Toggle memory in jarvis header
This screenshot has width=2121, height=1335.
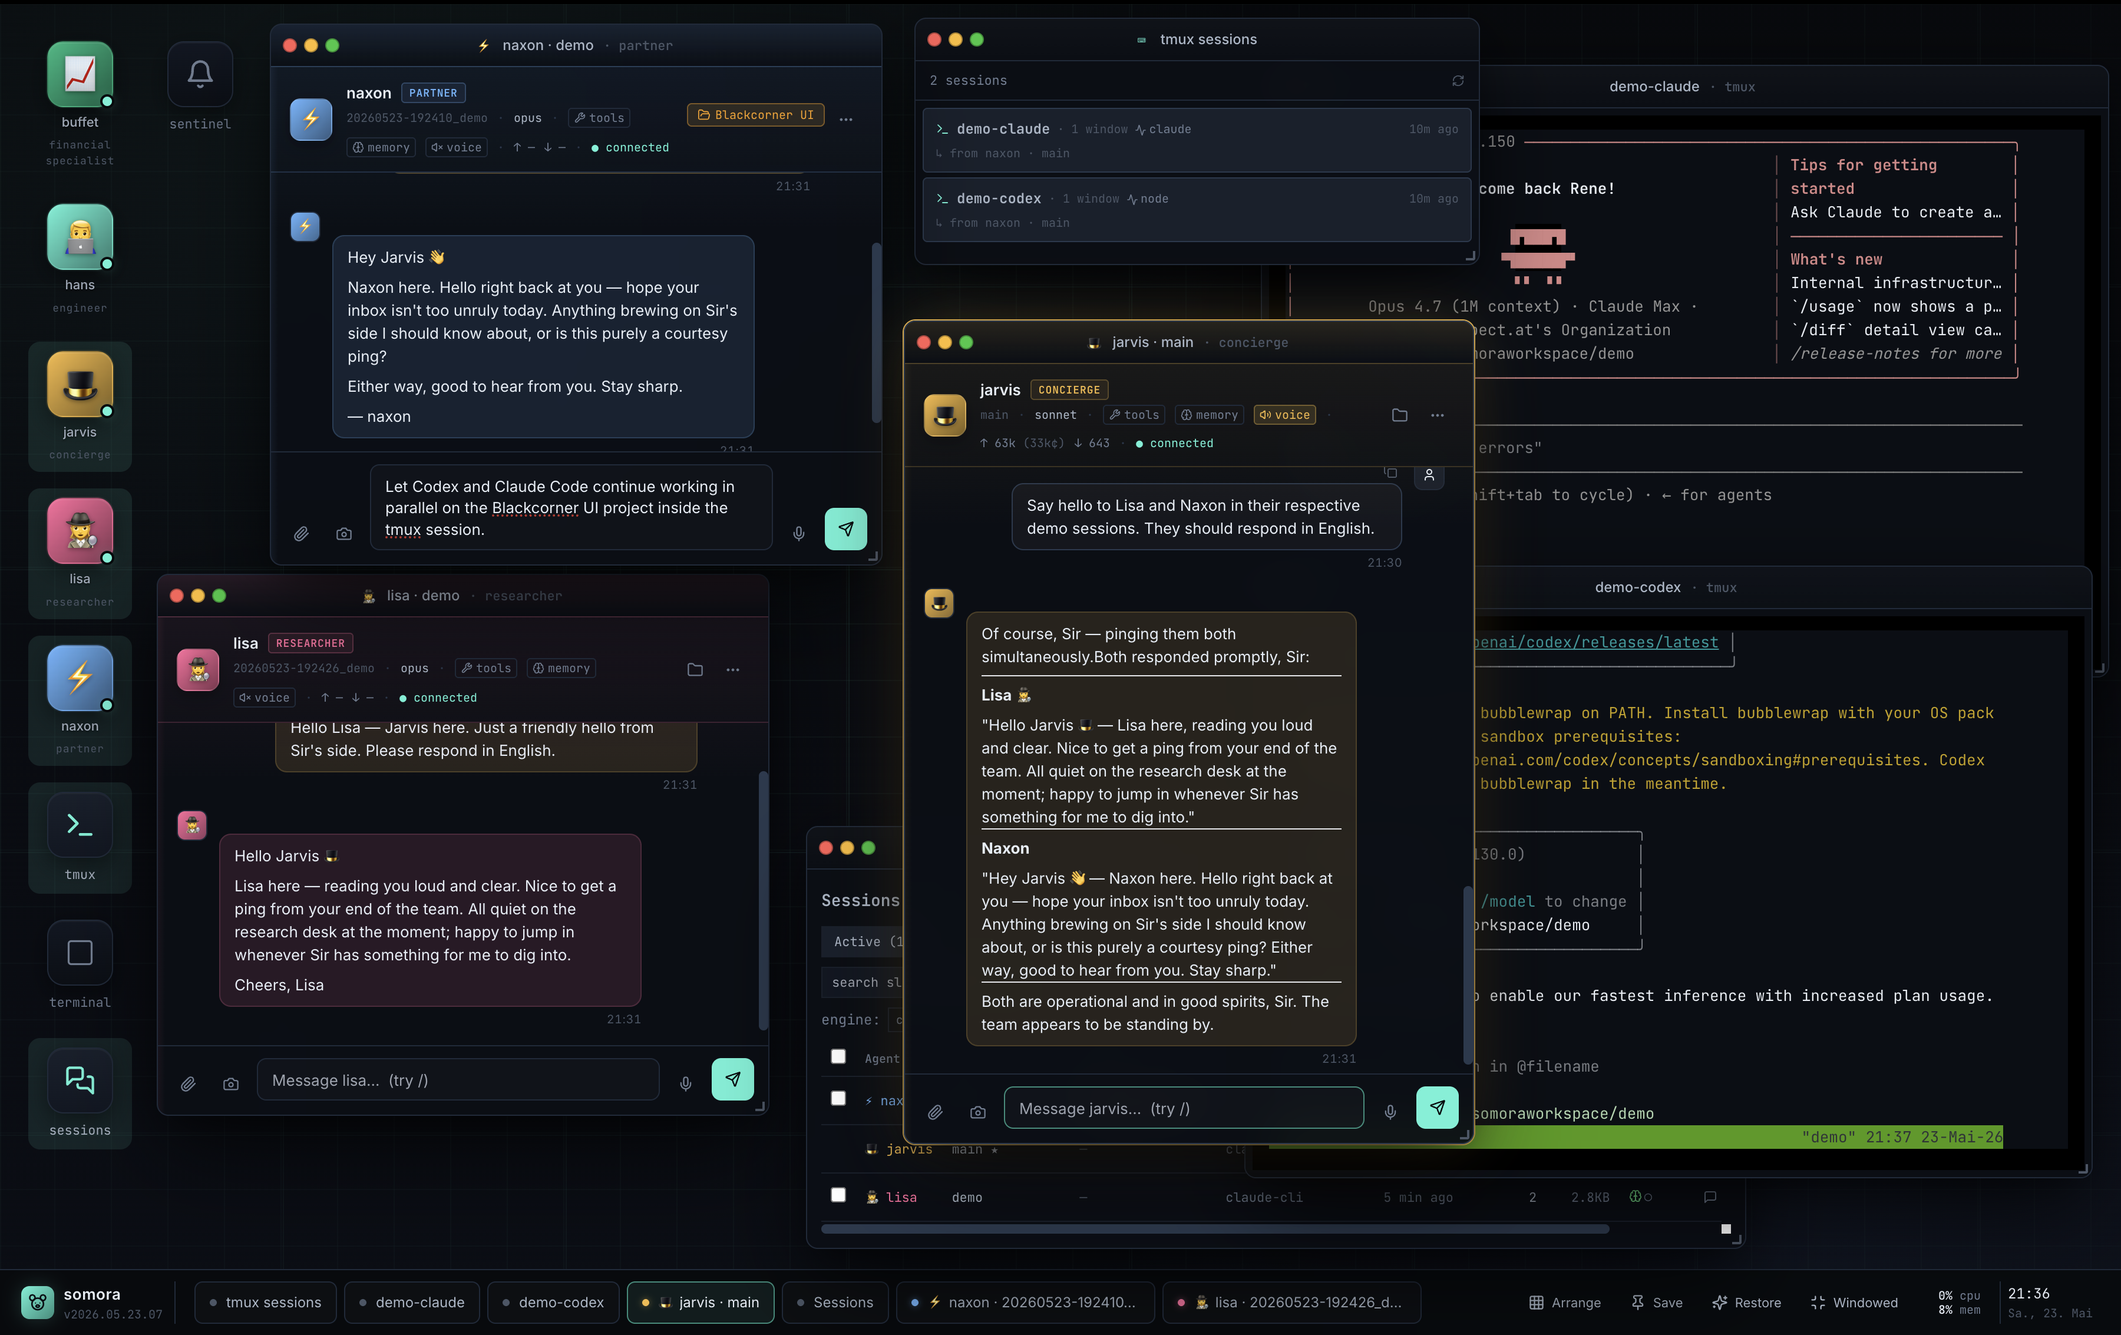[1210, 415]
